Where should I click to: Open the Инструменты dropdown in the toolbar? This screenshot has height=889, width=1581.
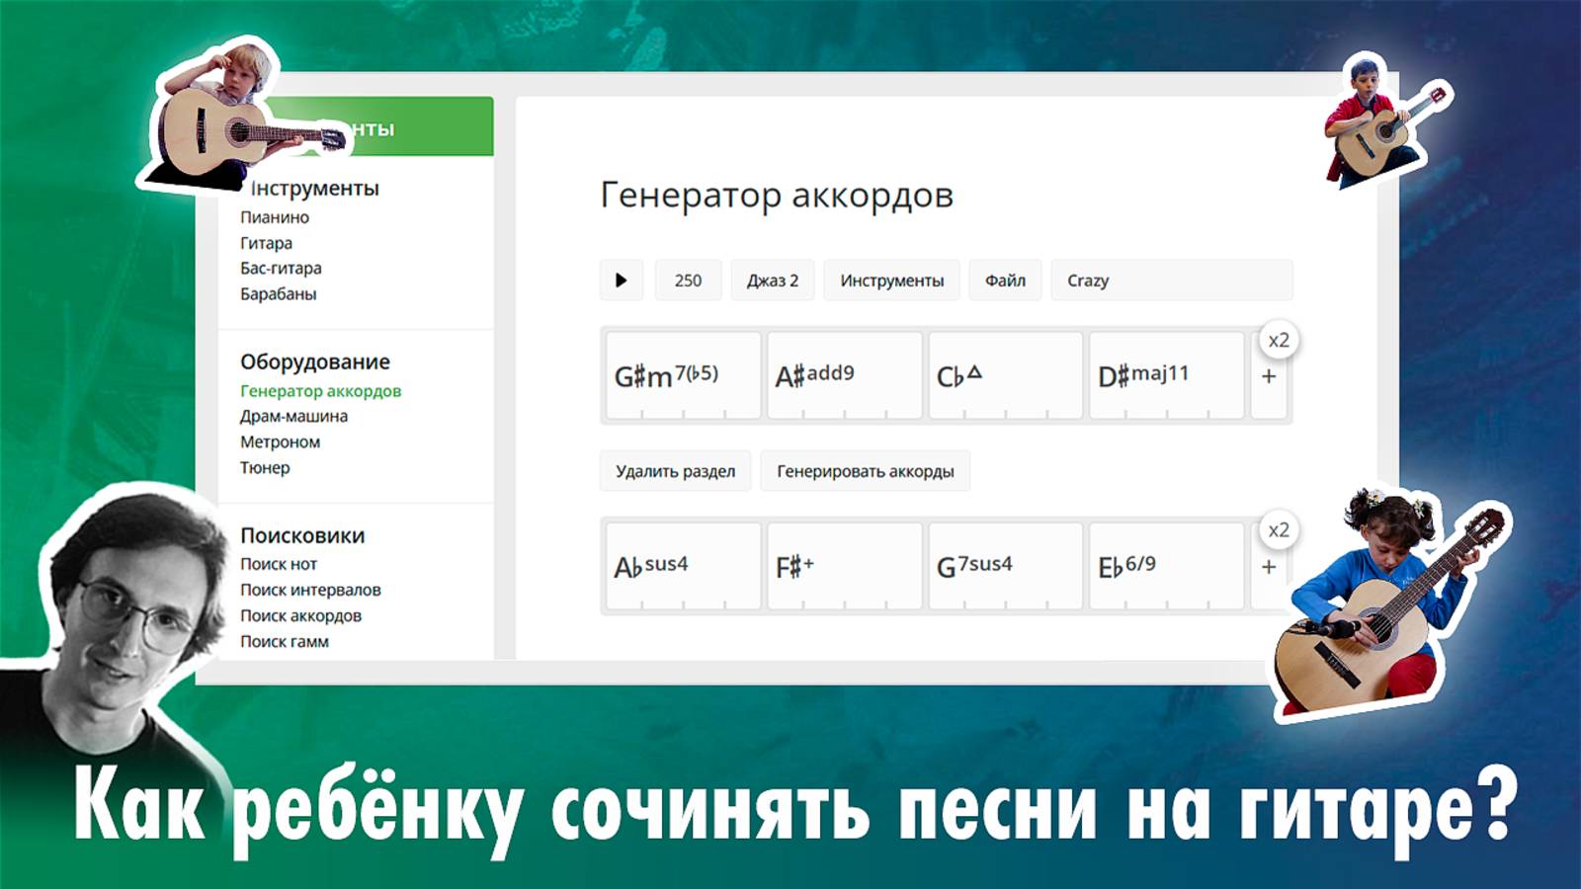(891, 281)
